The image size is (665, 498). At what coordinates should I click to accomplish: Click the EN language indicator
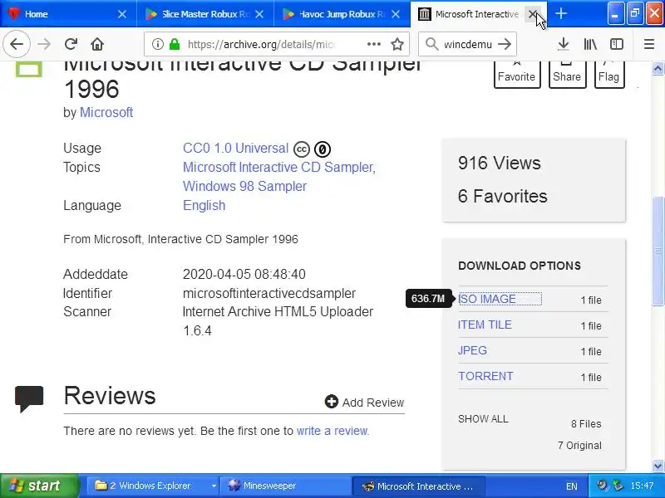(x=571, y=486)
